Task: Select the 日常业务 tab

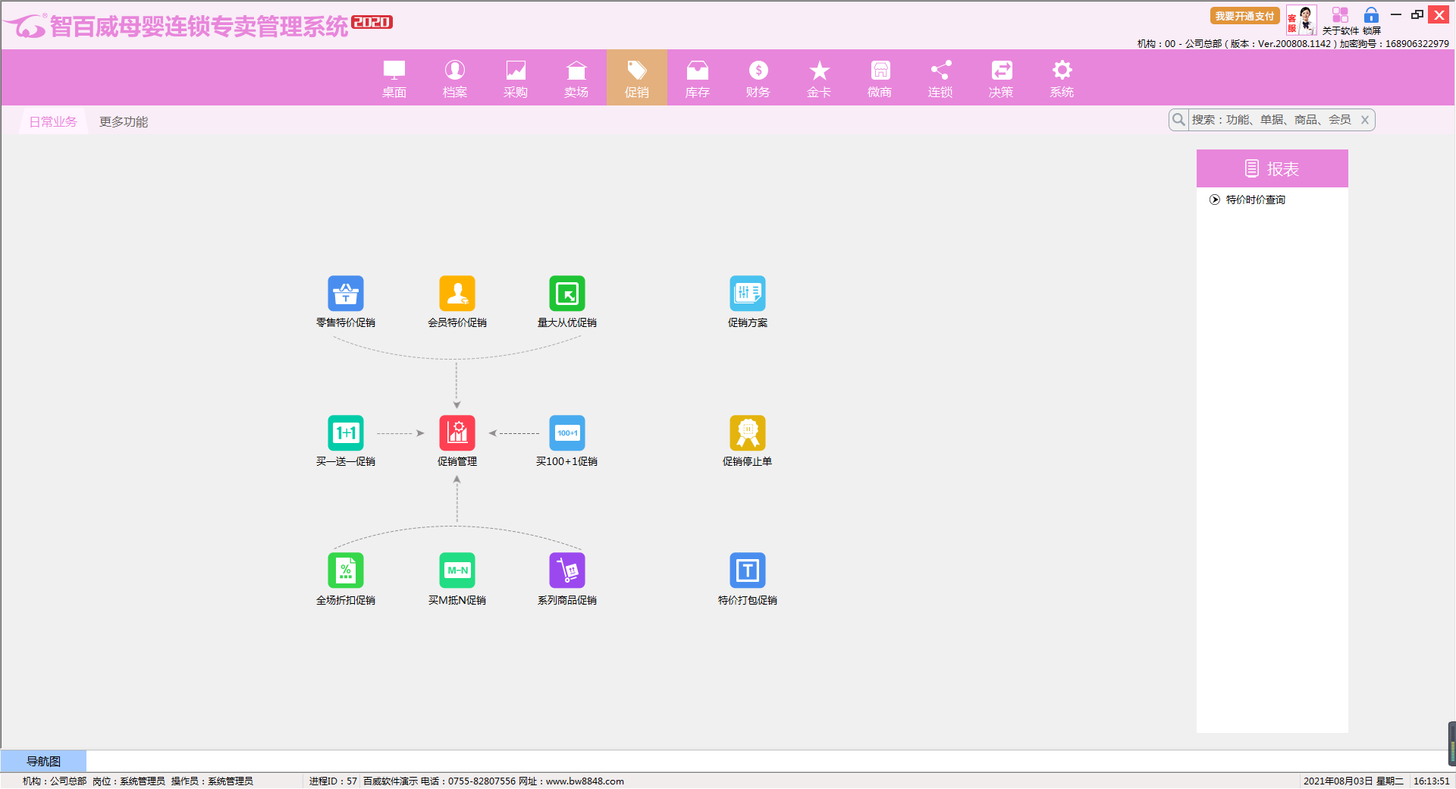Action: (x=53, y=122)
